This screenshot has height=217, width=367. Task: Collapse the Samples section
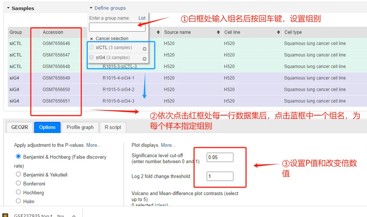pyautogui.click(x=9, y=8)
